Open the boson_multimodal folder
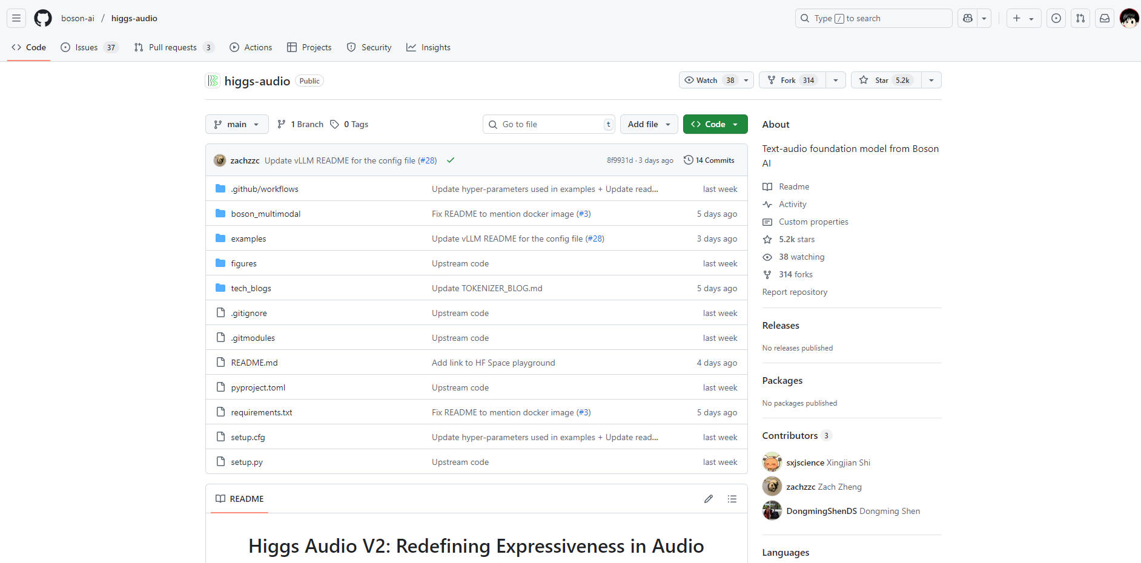 click(x=265, y=214)
